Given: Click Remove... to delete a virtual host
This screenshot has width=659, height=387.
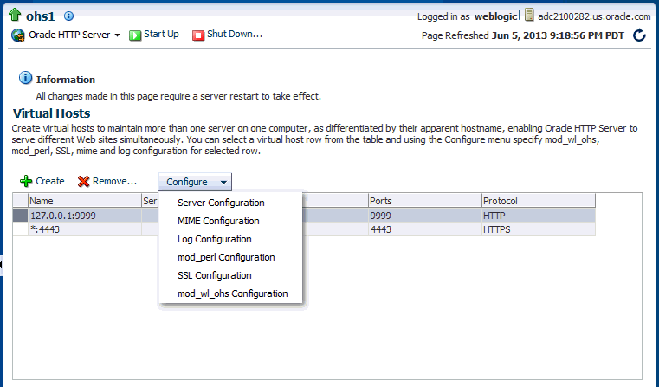Looking at the screenshot, I should coord(107,181).
